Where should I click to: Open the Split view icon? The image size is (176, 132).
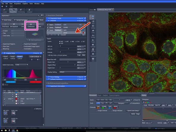pyautogui.click(x=93, y=22)
